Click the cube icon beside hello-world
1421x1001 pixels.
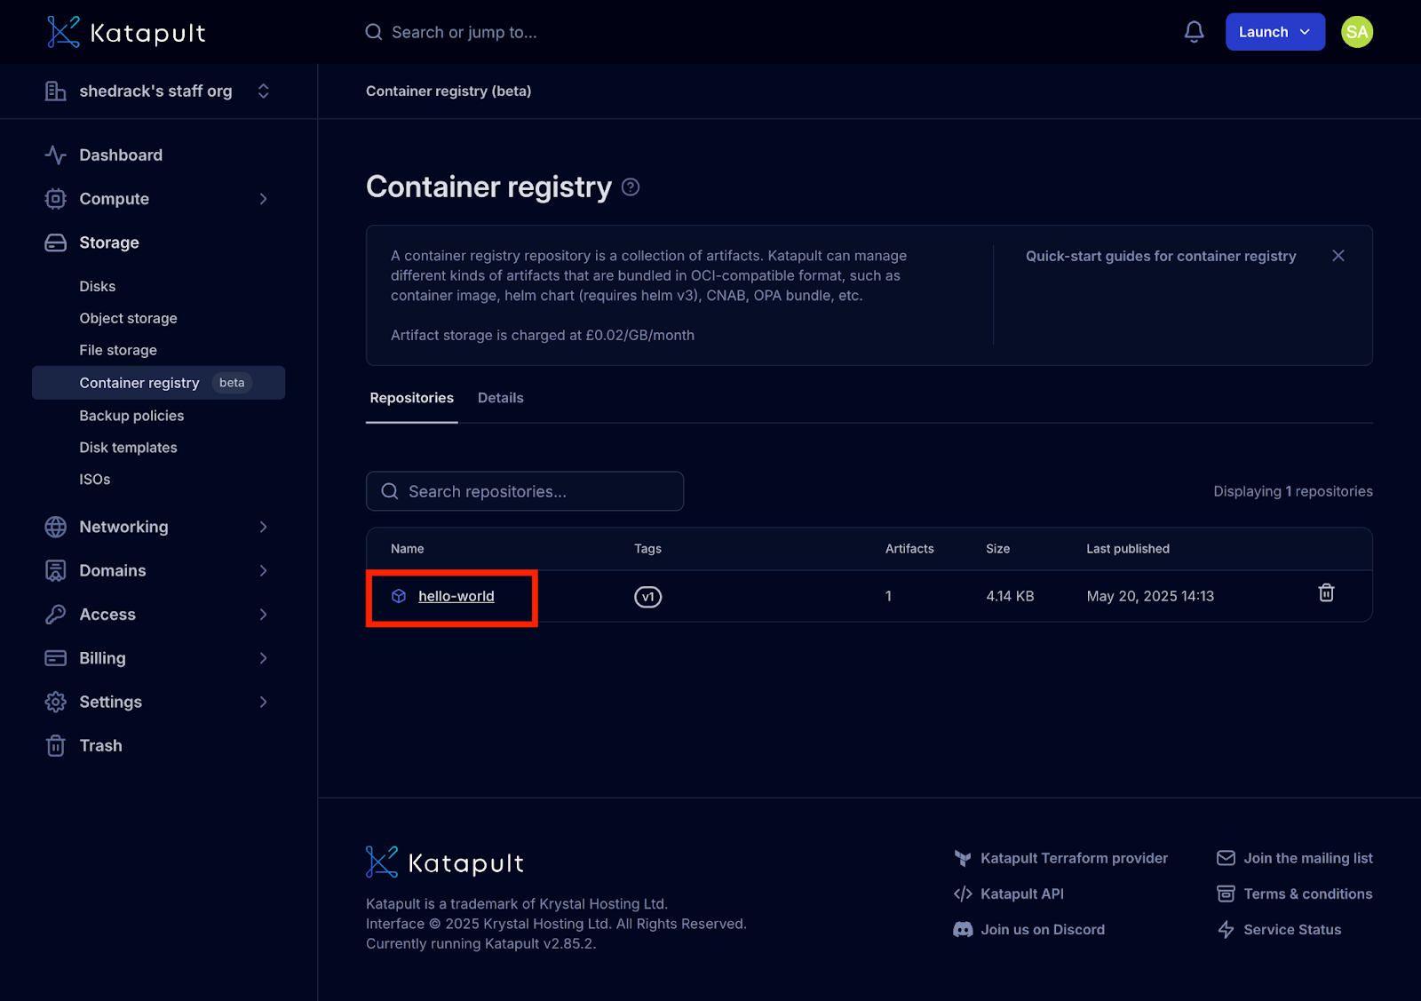pos(399,596)
